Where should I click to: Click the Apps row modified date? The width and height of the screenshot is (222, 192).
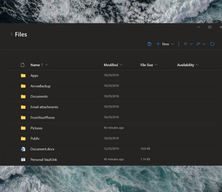tap(111, 75)
